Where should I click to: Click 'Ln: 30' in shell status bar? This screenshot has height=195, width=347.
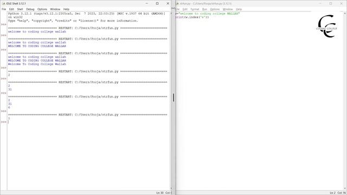[160, 193]
